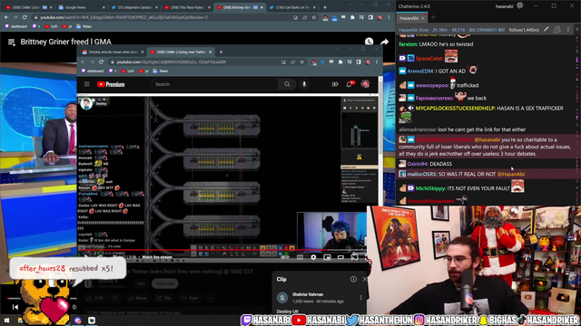Click the Join button under clip
This screenshot has height=326, width=581.
tap(142, 283)
